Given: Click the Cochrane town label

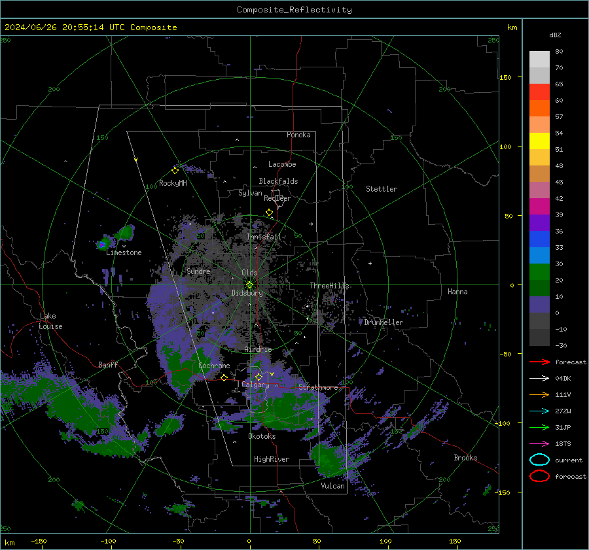Looking at the screenshot, I should (x=214, y=366).
